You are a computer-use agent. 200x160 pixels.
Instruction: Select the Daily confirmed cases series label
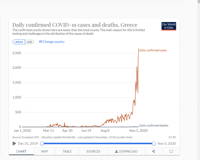(x=153, y=50)
